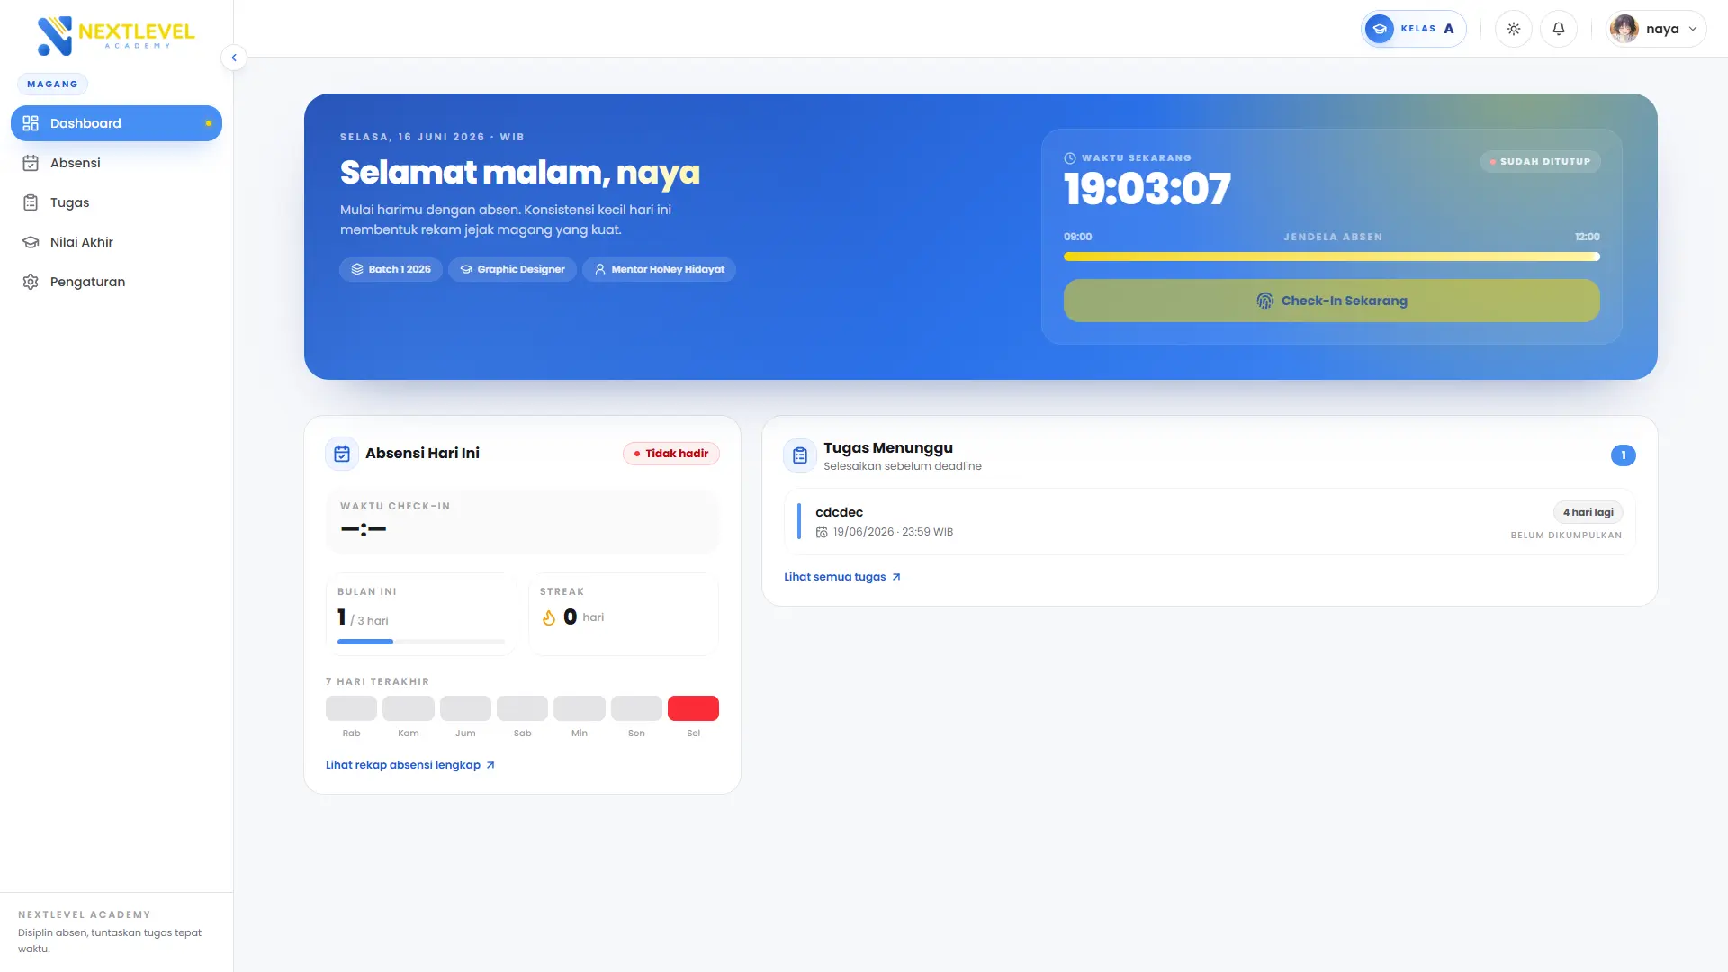The image size is (1728, 972).
Task: Click the 4 hari lagi badge
Action: click(x=1588, y=512)
